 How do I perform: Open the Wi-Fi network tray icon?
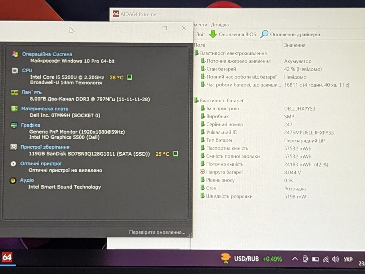pyautogui.click(x=326, y=259)
